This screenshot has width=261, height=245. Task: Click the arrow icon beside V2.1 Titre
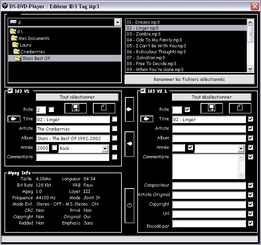point(147,119)
